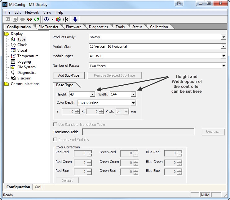Click the green refresh arrows toolbar icon
Screen dimensions: 230x200
point(37,19)
